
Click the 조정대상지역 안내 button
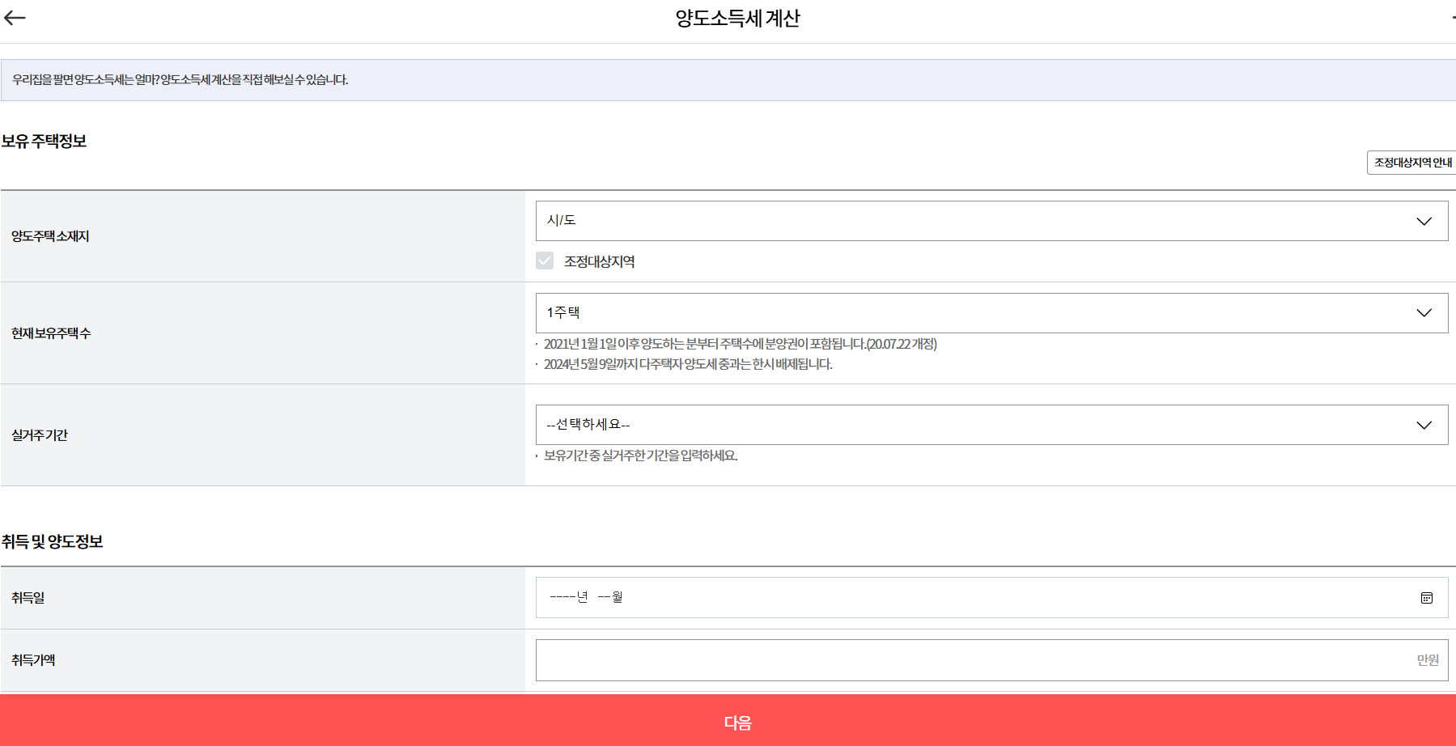click(1411, 162)
